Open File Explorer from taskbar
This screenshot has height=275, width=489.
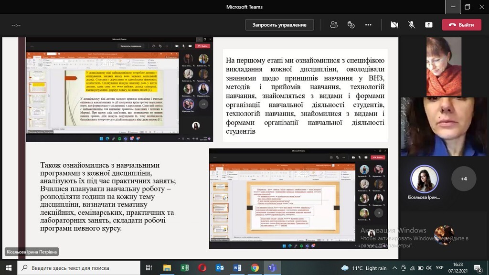pos(167,268)
